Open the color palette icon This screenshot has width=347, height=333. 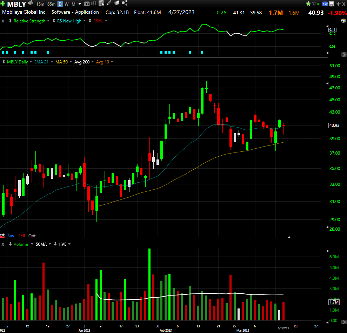coord(343,21)
